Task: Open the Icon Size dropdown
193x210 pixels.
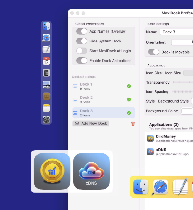Action: point(188,73)
